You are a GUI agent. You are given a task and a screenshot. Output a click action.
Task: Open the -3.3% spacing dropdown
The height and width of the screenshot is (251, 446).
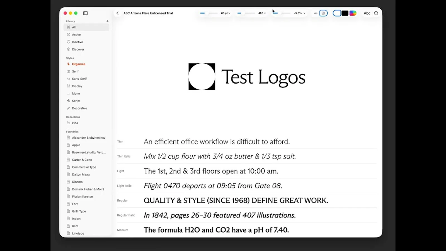(x=300, y=13)
